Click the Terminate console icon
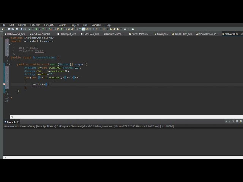 click(226, 121)
